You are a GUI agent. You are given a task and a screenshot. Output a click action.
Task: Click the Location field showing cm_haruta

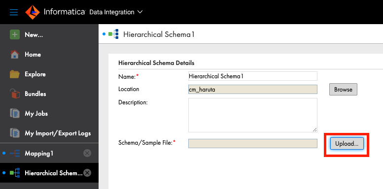click(x=253, y=90)
